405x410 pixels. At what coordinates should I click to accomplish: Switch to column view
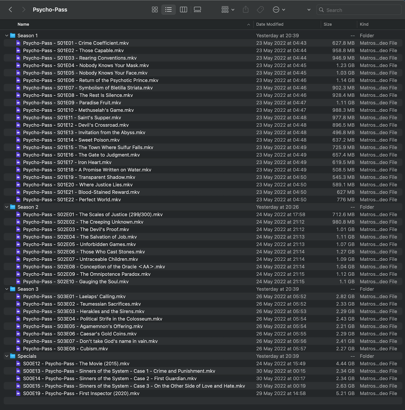[x=184, y=10]
